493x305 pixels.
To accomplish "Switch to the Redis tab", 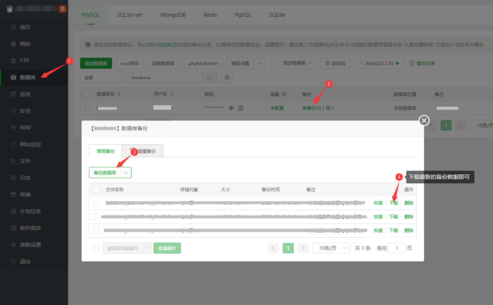I will tap(210, 15).
